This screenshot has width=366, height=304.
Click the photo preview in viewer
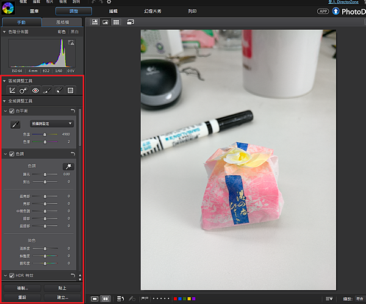pyautogui.click(x=239, y=160)
